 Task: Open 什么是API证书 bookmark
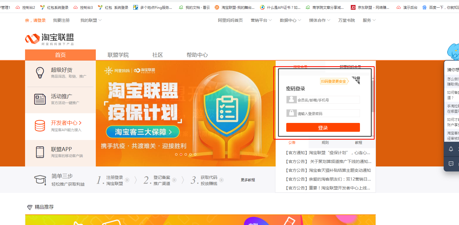pos(280,7)
